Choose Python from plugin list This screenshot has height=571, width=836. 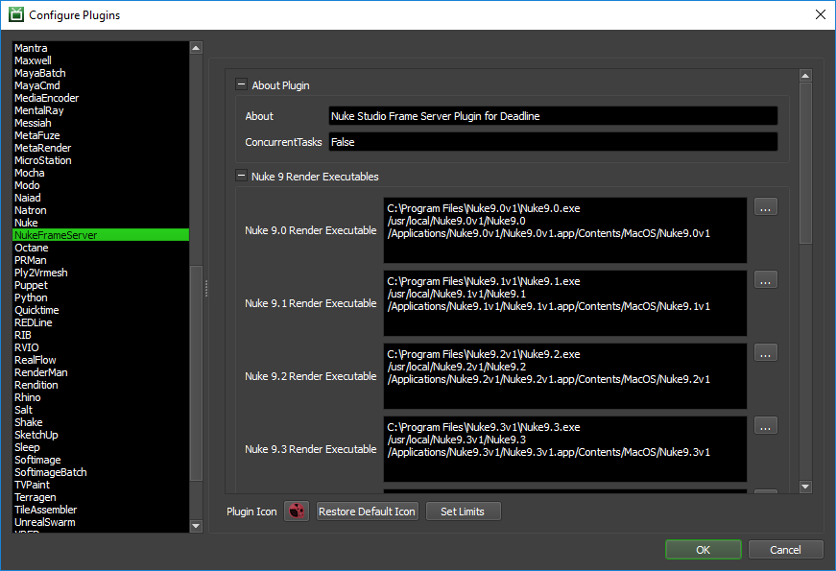coord(31,297)
